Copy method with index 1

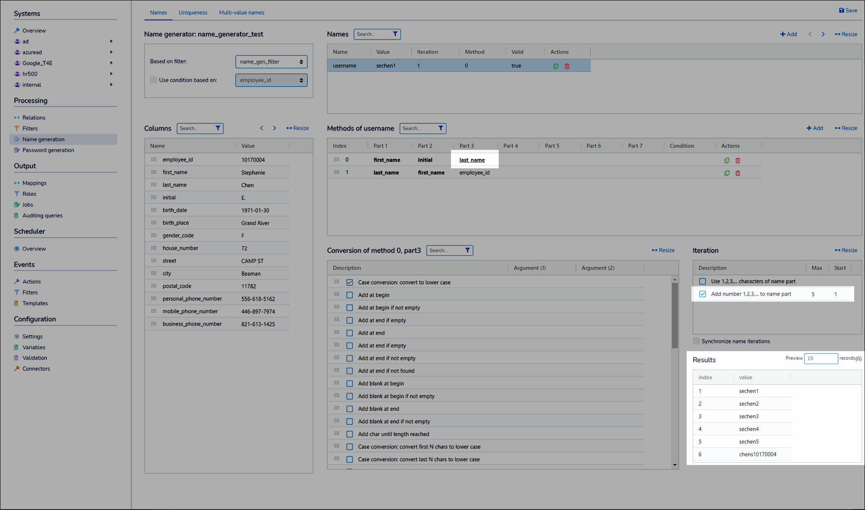(x=727, y=173)
